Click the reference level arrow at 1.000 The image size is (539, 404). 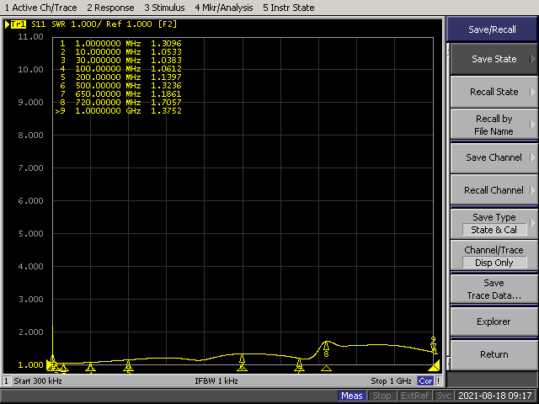pyautogui.click(x=50, y=364)
